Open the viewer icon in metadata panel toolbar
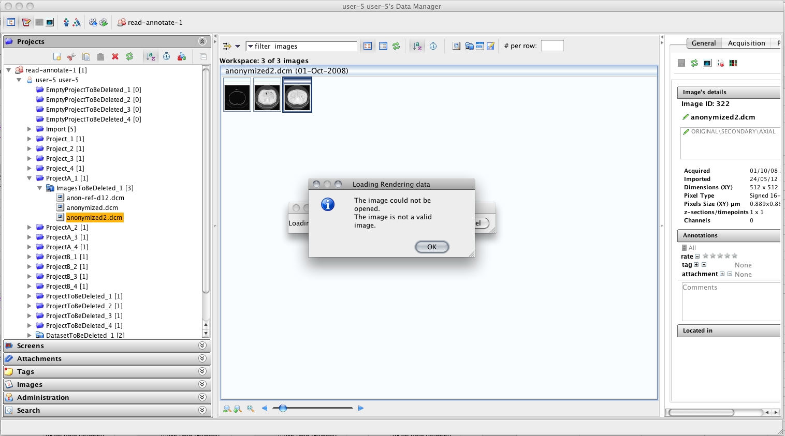This screenshot has height=436, width=785. 707,63
